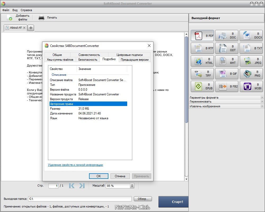Viewport: 265px width, 212px height.
Task: Close the About.rtf document tab
Action: tap(24, 28)
